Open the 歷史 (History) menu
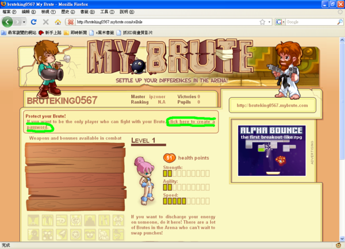This screenshot has width=345, height=249. (x=68, y=12)
